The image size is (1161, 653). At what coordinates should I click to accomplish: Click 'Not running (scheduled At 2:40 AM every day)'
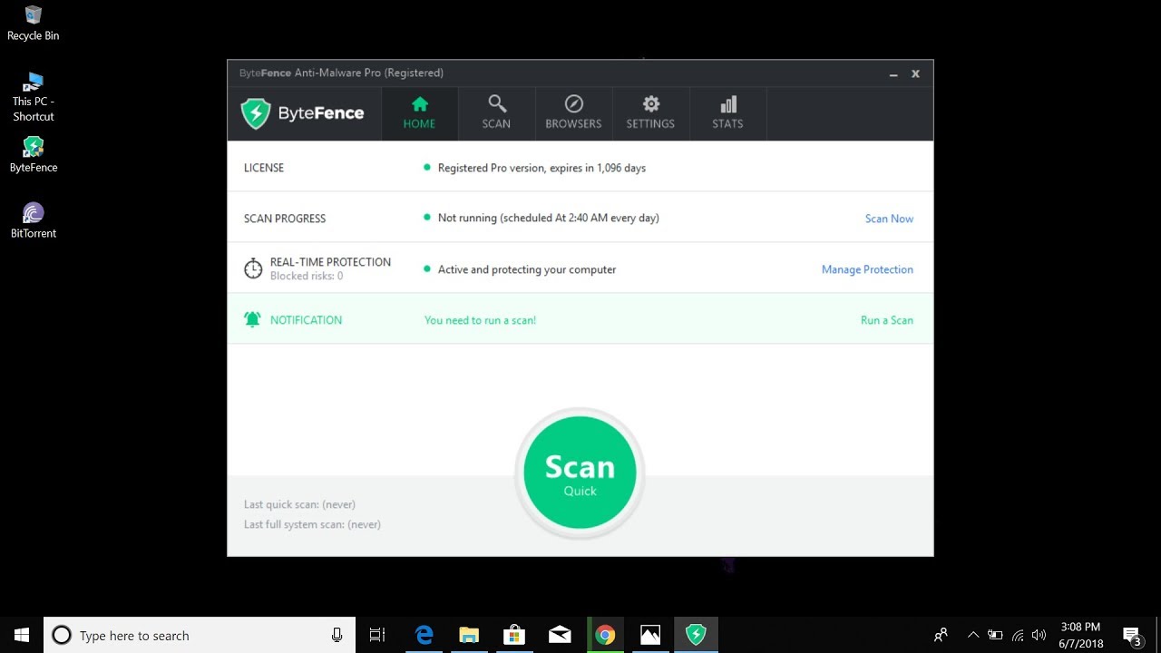click(x=548, y=219)
